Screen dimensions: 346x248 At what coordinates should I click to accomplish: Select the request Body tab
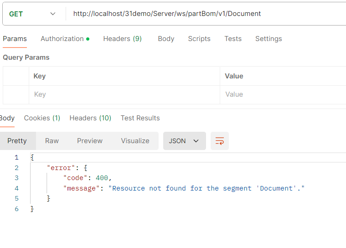pyautogui.click(x=166, y=39)
